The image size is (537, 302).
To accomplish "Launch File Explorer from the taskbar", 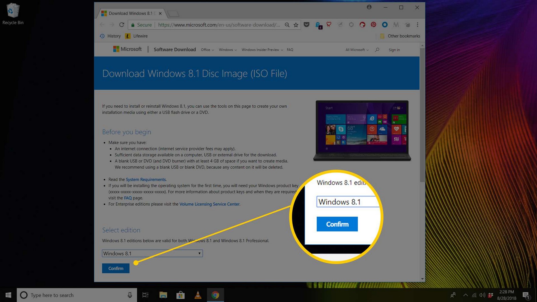I will [163, 295].
